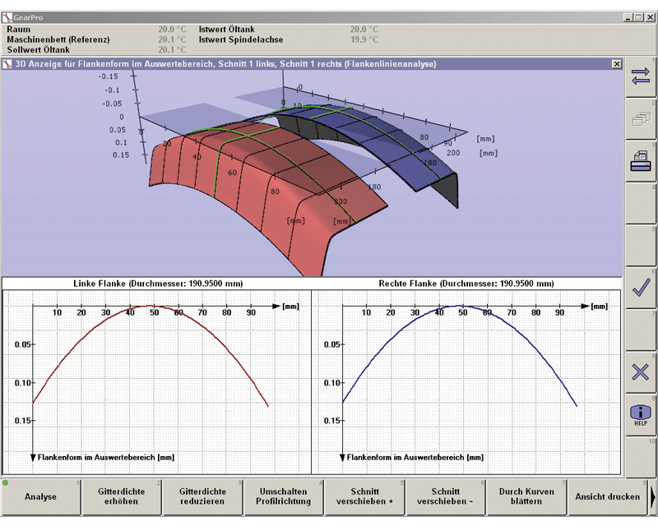Expand more softkeys with right arrow
Viewport: 658px width, 526px height.
point(653,497)
